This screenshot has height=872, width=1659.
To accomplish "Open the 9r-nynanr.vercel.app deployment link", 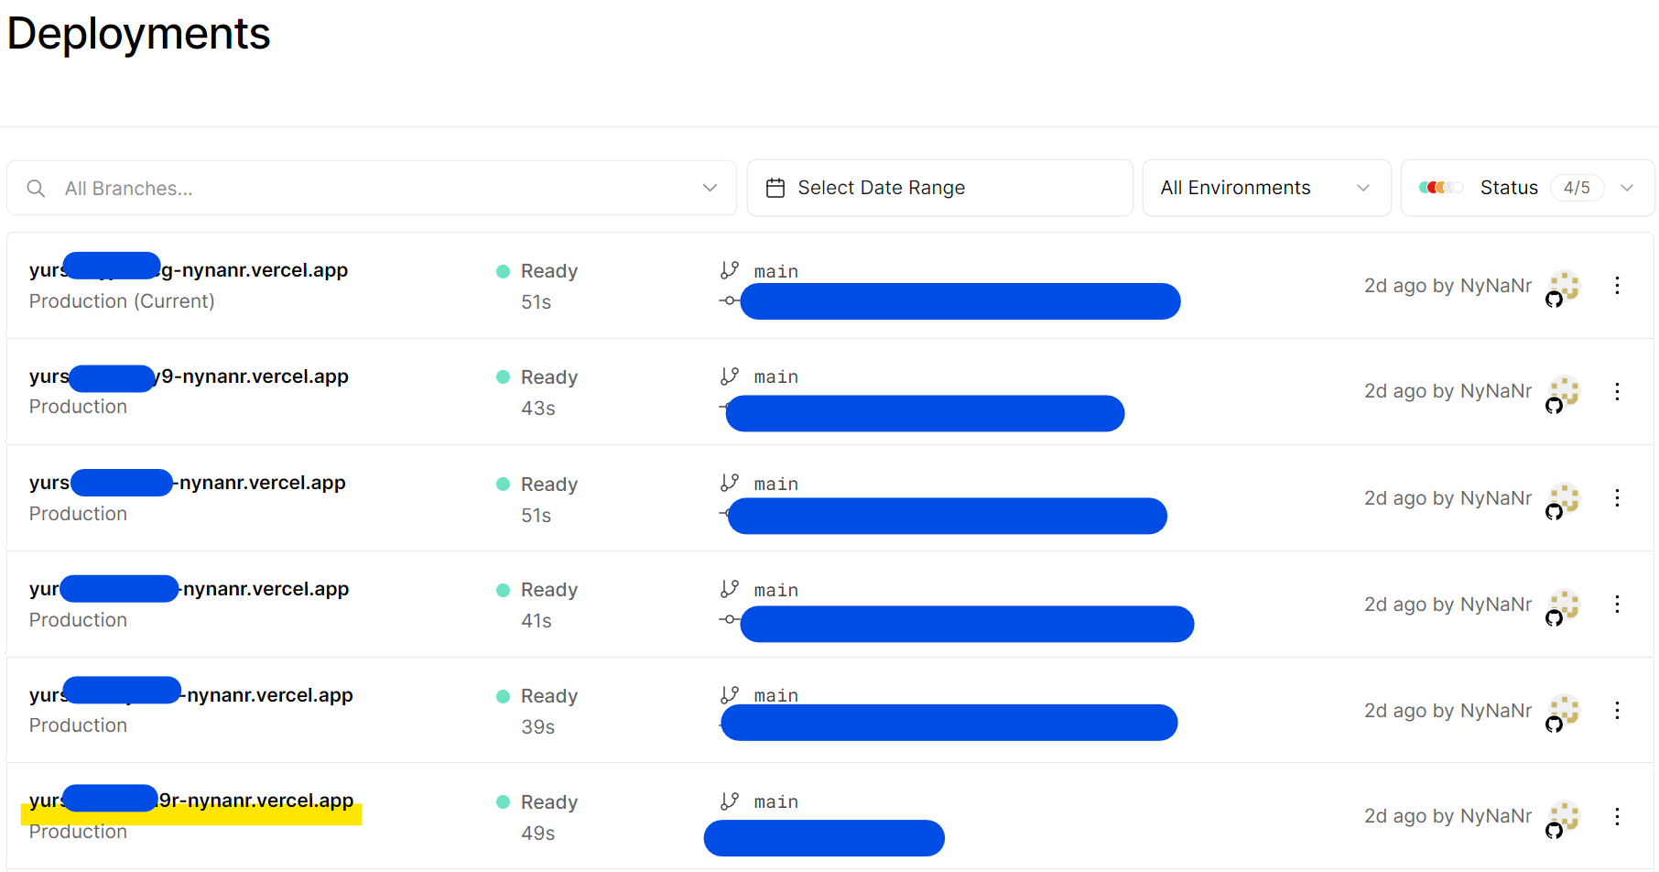I will point(191,801).
